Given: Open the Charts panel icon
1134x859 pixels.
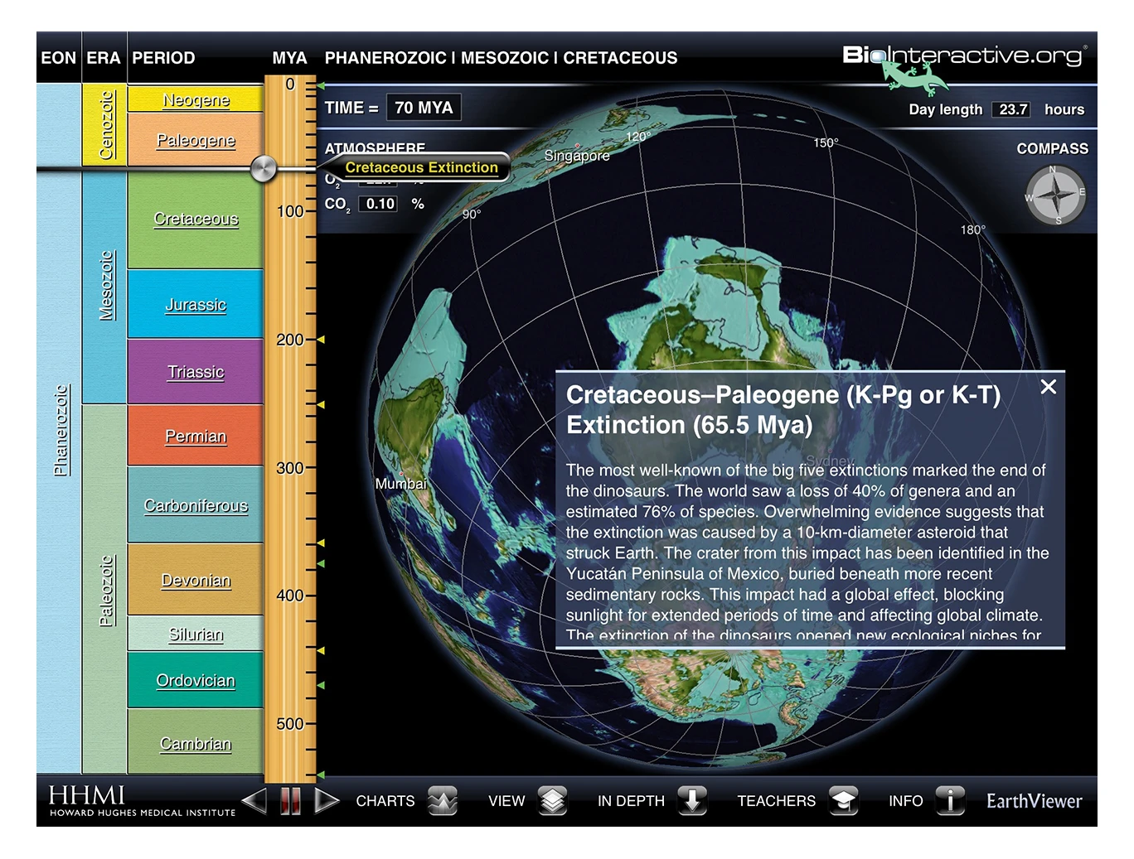Looking at the screenshot, I should [443, 800].
